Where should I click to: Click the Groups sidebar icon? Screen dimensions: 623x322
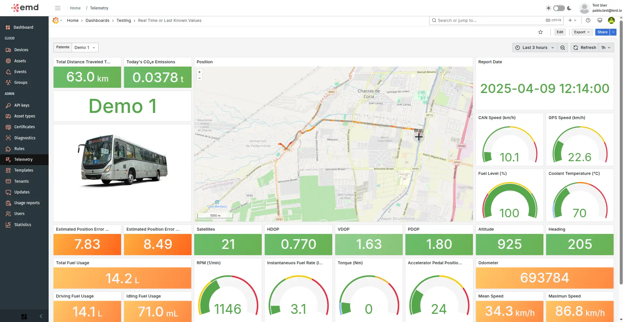click(x=8, y=83)
